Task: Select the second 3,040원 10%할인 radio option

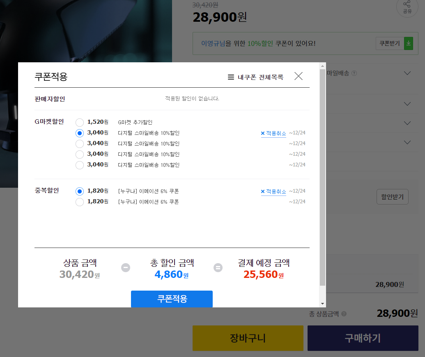Action: [x=80, y=143]
